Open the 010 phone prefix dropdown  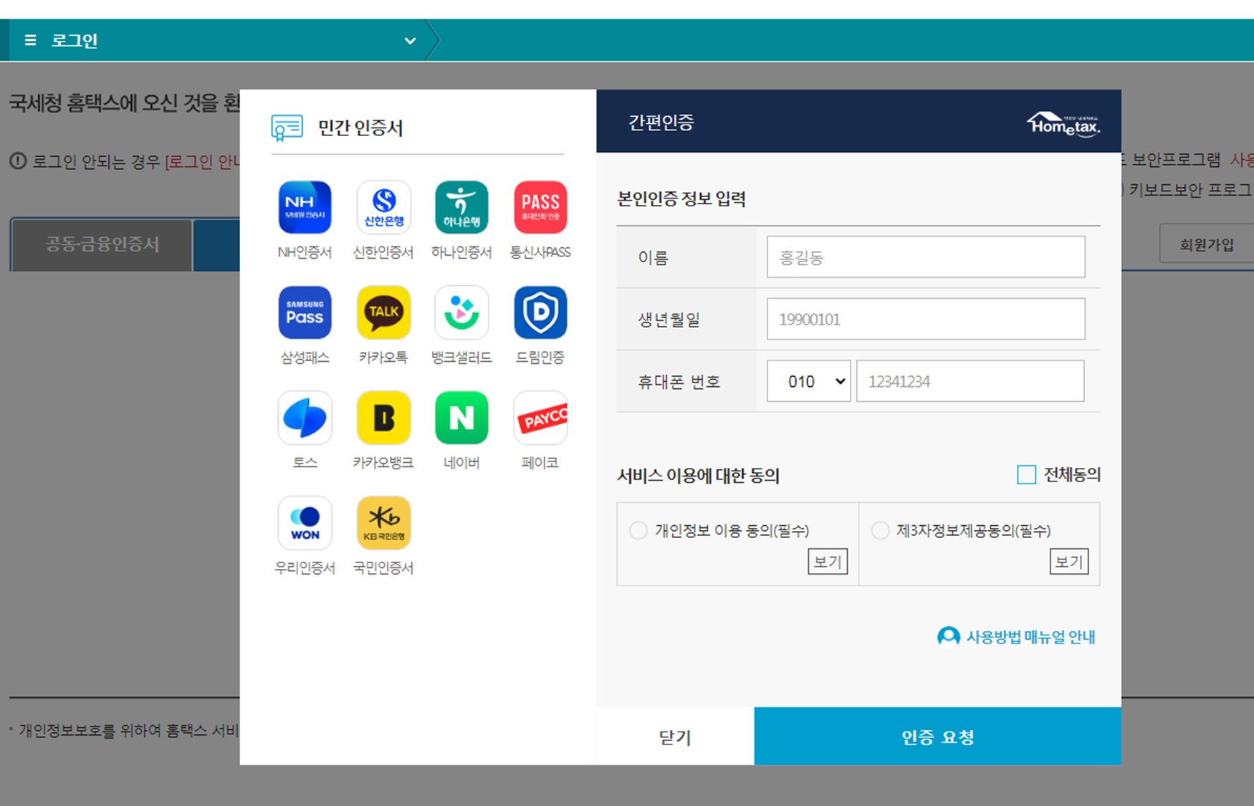[x=808, y=381]
